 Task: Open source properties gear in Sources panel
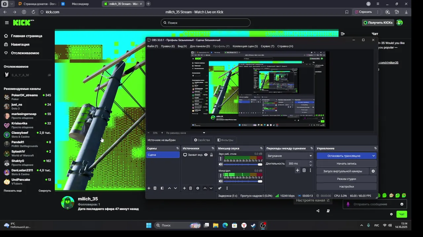click(x=198, y=188)
